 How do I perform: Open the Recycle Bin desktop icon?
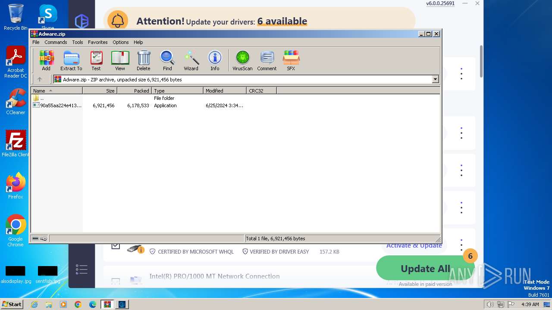pos(16,17)
